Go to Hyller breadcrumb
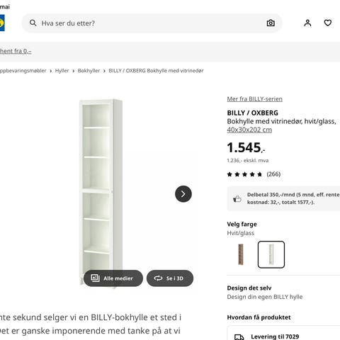The width and height of the screenshot is (340, 340). (x=62, y=71)
